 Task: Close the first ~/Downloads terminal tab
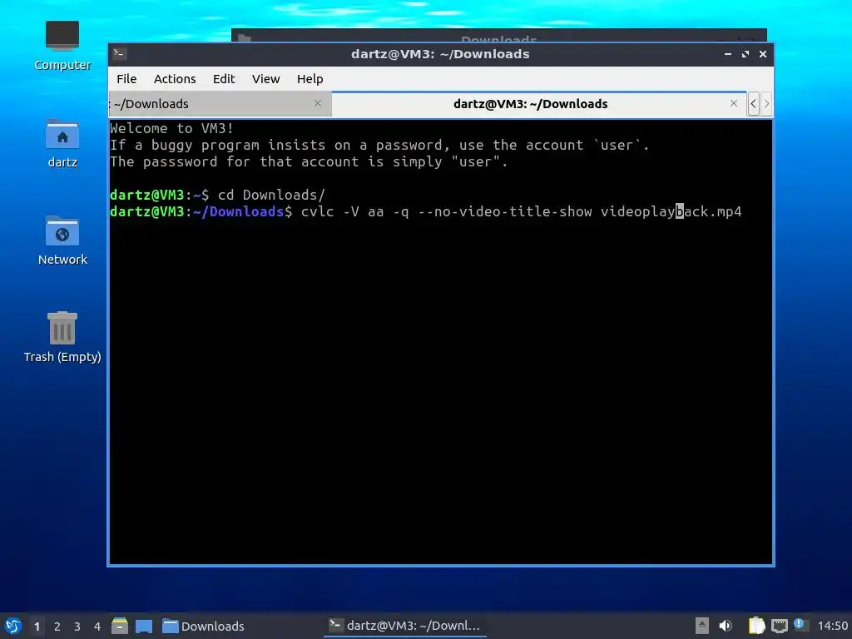(318, 103)
